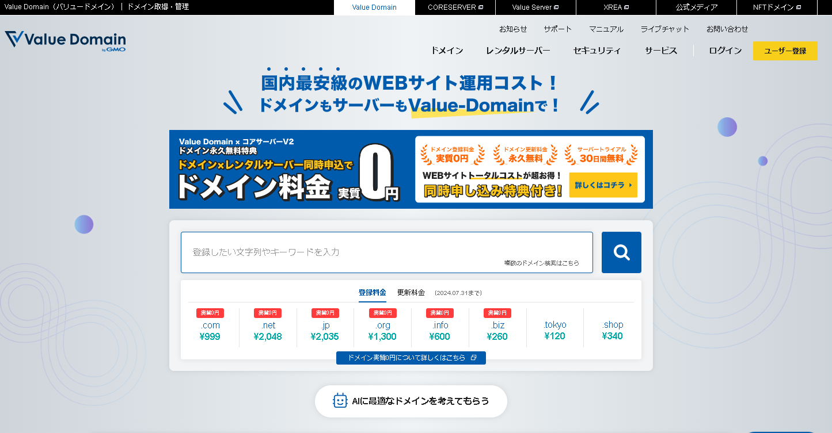This screenshot has height=433, width=832.
Task: Click the .biz domain price entry
Action: click(x=497, y=327)
